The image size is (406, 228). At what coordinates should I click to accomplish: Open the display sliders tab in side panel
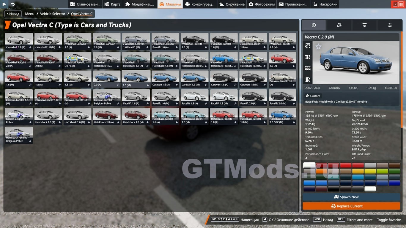tap(390, 25)
